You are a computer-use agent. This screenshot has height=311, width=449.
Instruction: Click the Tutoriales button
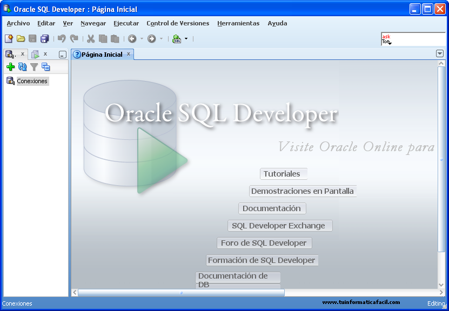[284, 174]
